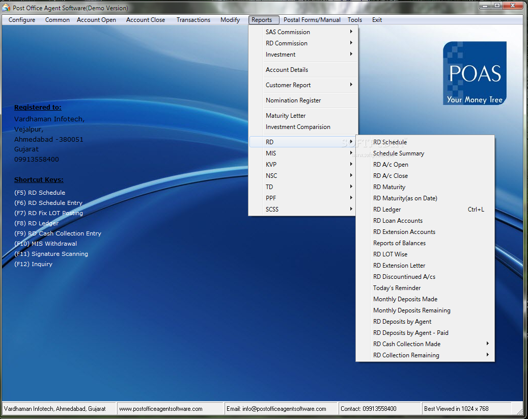Click the Contact: 09913558400 status entry
The image size is (528, 419).
pos(369,408)
